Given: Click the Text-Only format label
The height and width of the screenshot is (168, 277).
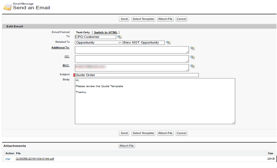Looking at the screenshot, I should click(x=83, y=32).
